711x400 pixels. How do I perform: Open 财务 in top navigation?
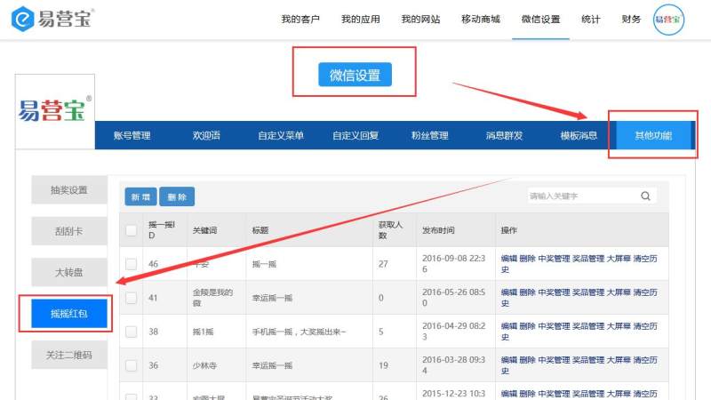(x=631, y=19)
